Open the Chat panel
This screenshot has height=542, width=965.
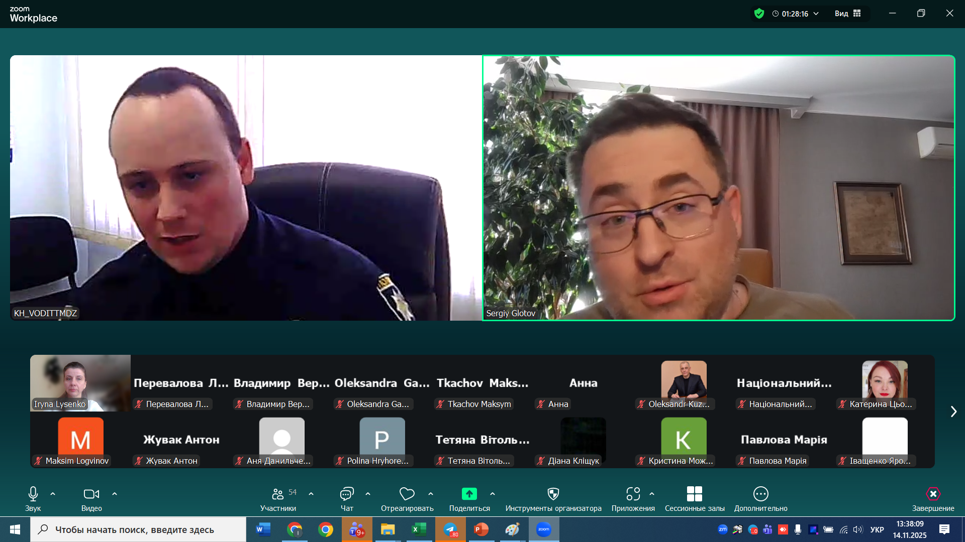coord(347,494)
